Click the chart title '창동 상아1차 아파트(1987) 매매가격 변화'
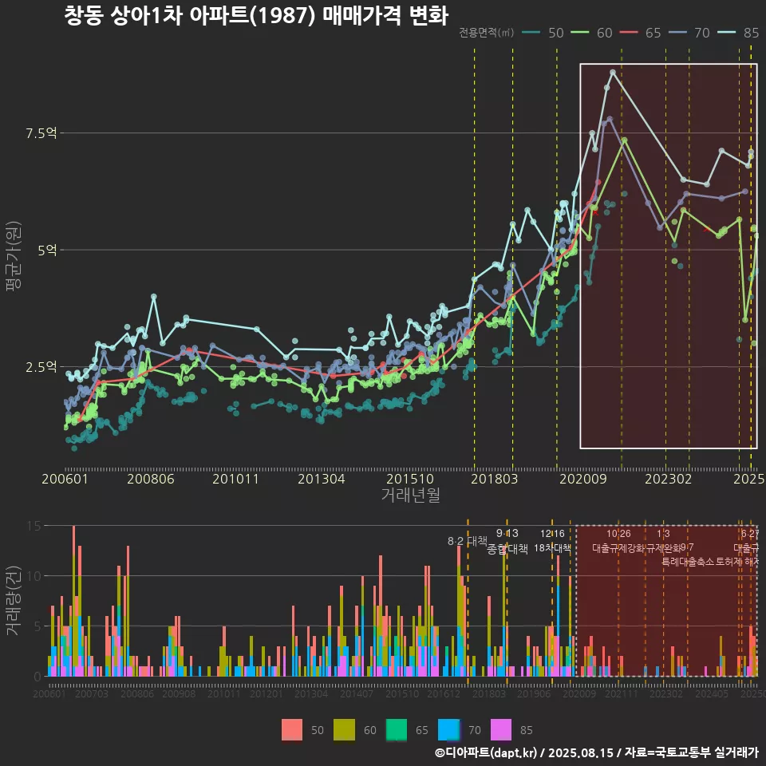 (x=256, y=15)
